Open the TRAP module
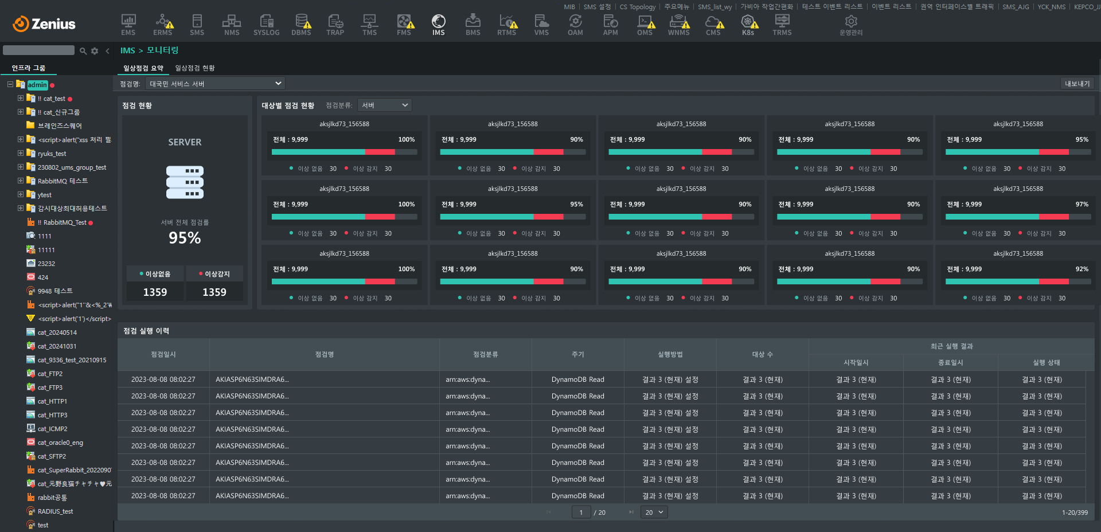This screenshot has width=1101, height=532. pos(335,25)
